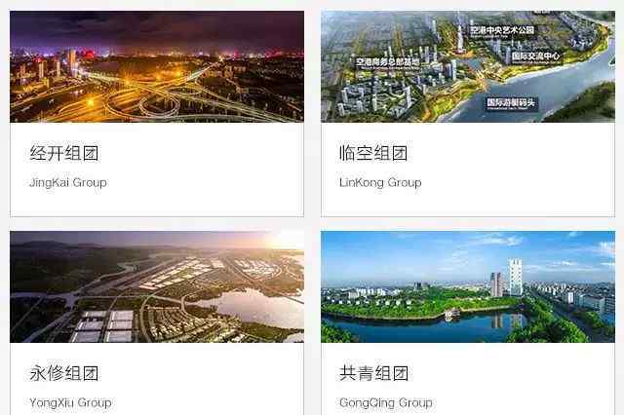The image size is (624, 415).
Task: Open the YongXiu Group sunset aerial thumbnail
Action: [x=157, y=286]
